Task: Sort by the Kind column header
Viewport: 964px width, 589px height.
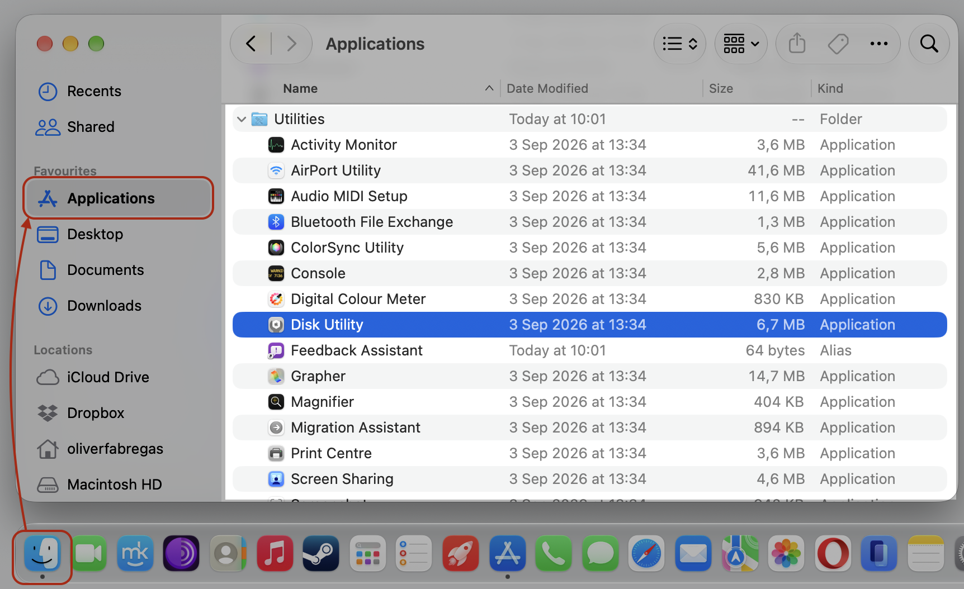Action: point(830,88)
